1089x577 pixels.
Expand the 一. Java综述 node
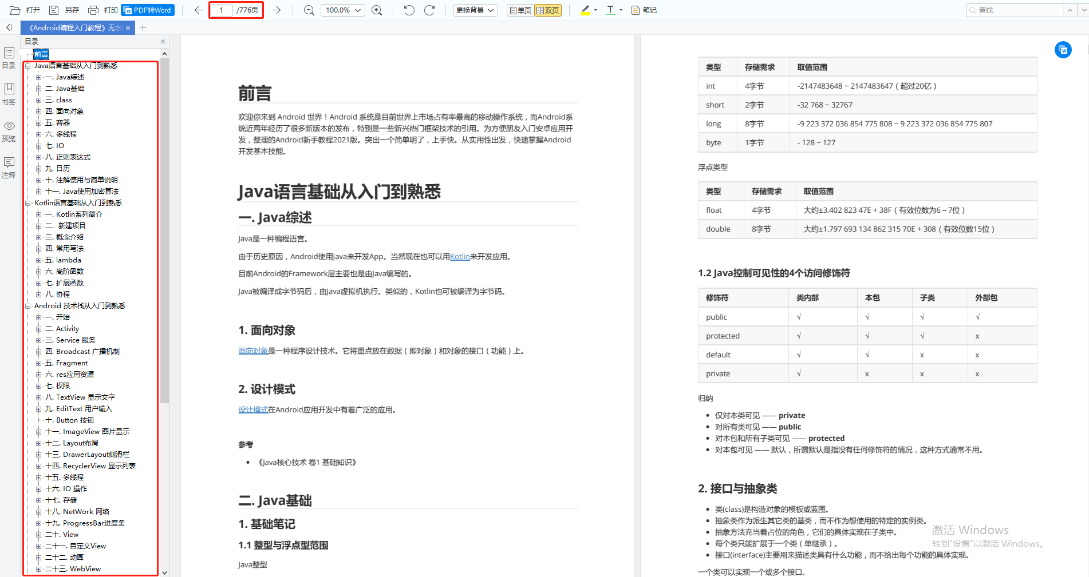coord(39,77)
